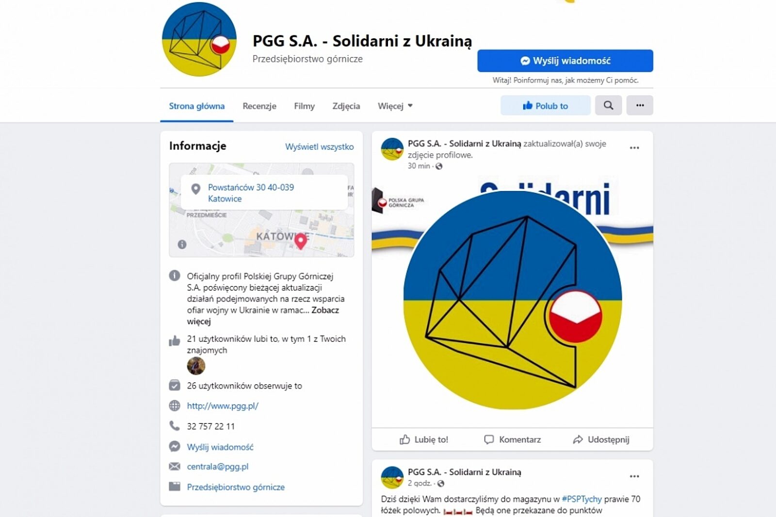Toggle Polub to page like button
The width and height of the screenshot is (776, 517).
click(x=546, y=105)
